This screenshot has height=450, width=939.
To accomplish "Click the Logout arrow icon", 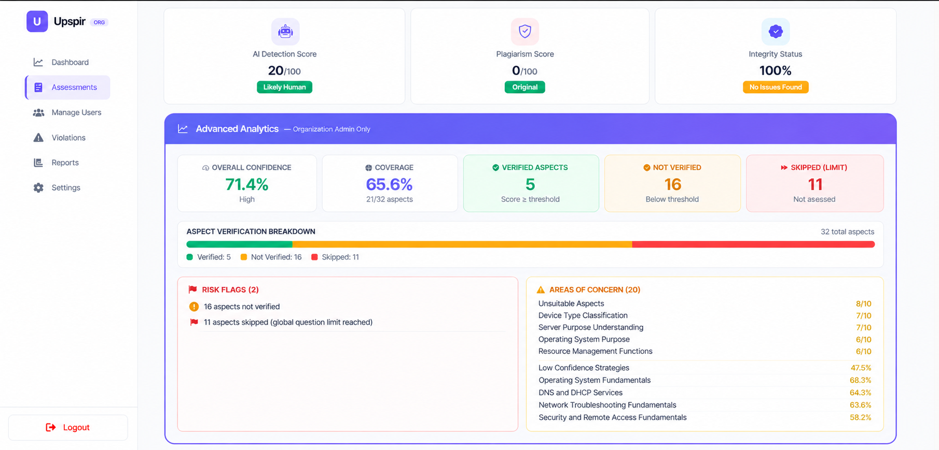I will pyautogui.click(x=51, y=427).
